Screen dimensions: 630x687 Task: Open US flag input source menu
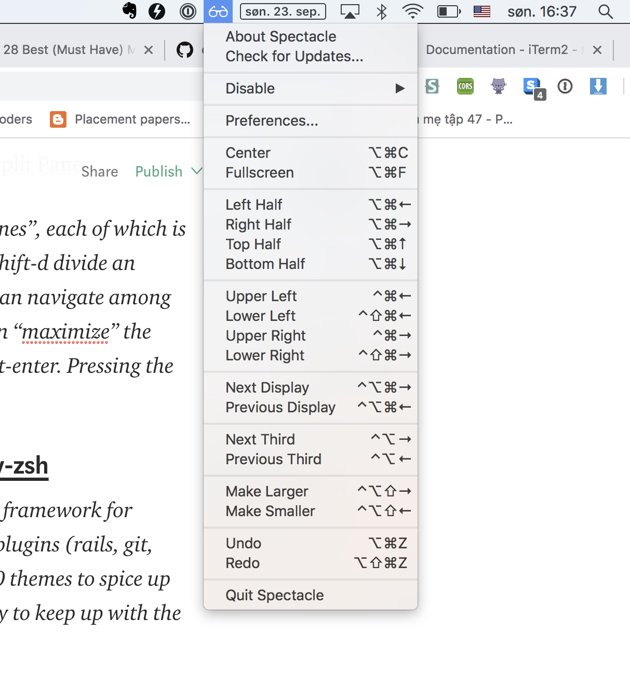(482, 11)
